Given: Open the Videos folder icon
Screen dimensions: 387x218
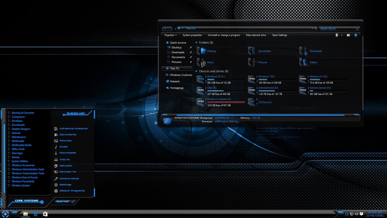Looking at the screenshot, I should point(303,62).
